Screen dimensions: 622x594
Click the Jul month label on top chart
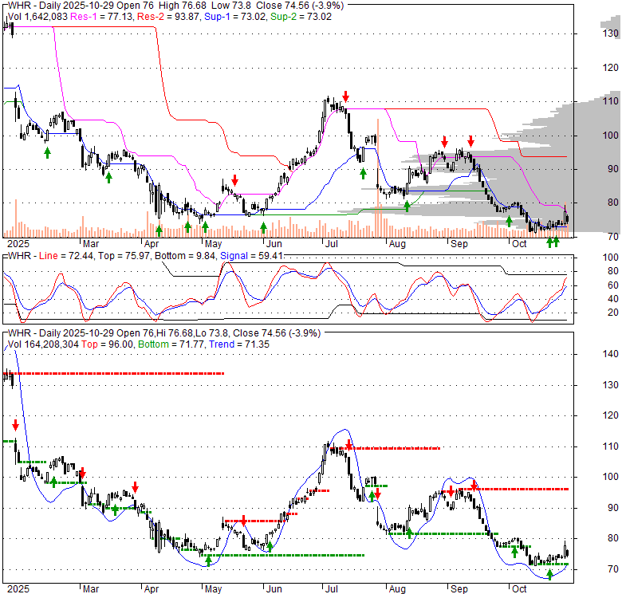point(331,243)
